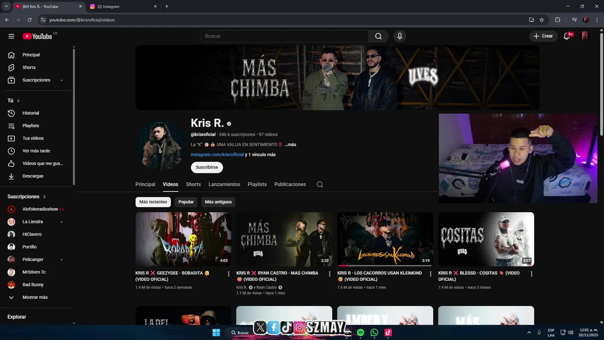Switch to the channel Playlists tab
This screenshot has height=340, width=604.
pos(257,185)
